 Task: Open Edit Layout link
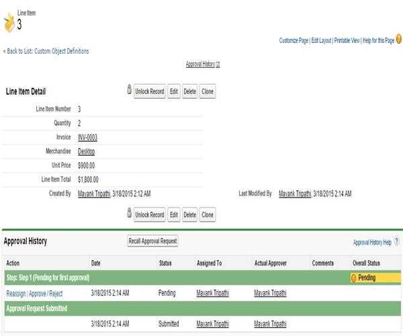(x=322, y=40)
